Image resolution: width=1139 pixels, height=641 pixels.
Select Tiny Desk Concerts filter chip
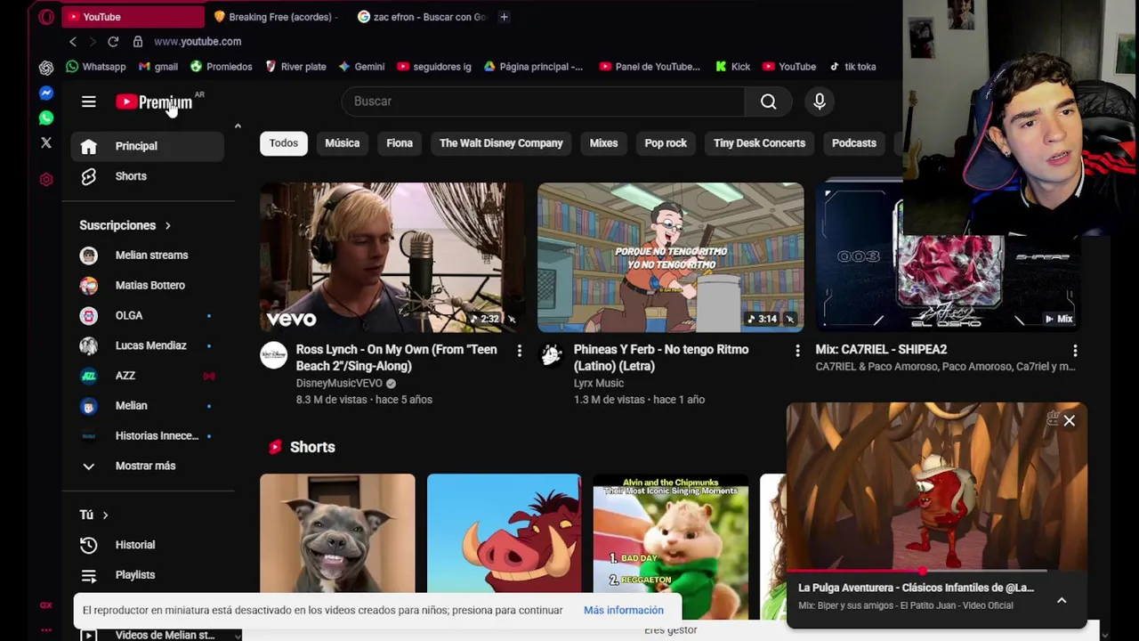tap(759, 143)
